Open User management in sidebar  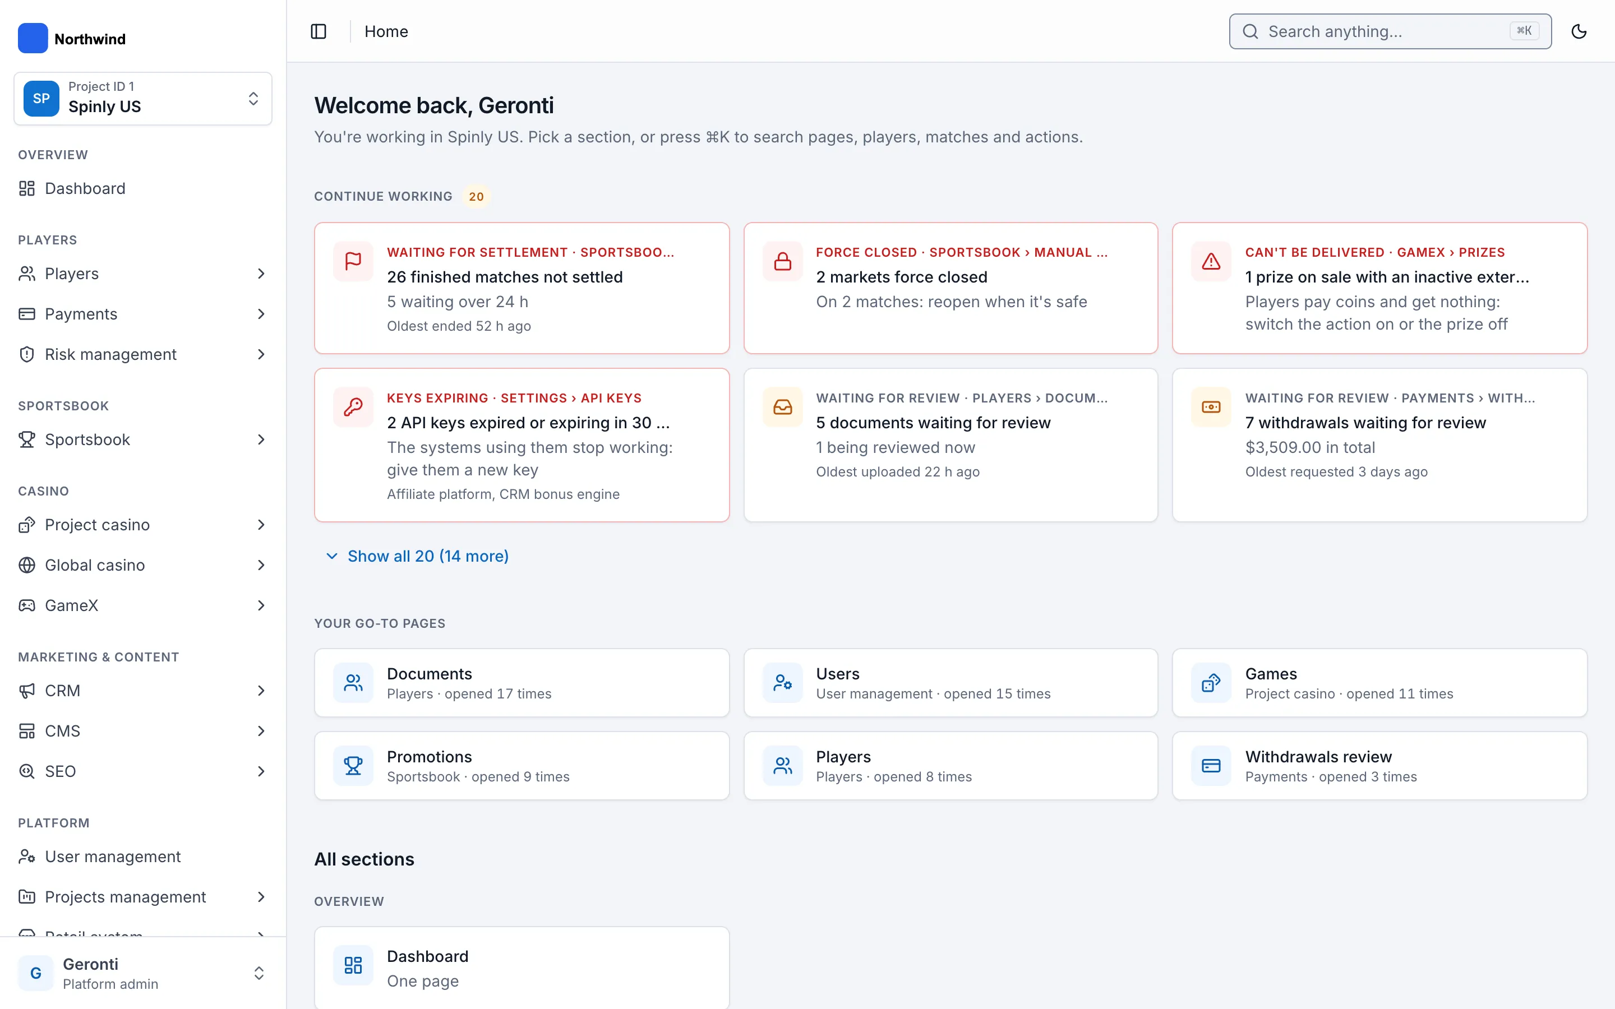(143, 856)
